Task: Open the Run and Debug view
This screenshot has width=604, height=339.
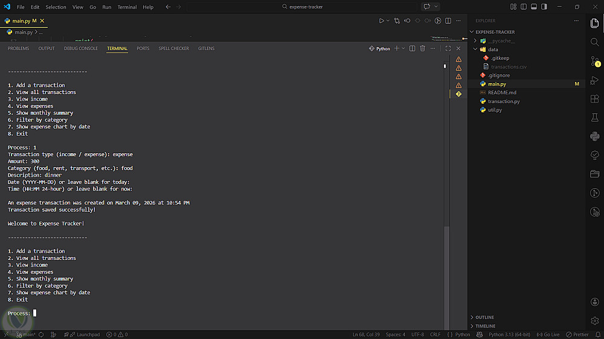Action: click(x=594, y=80)
